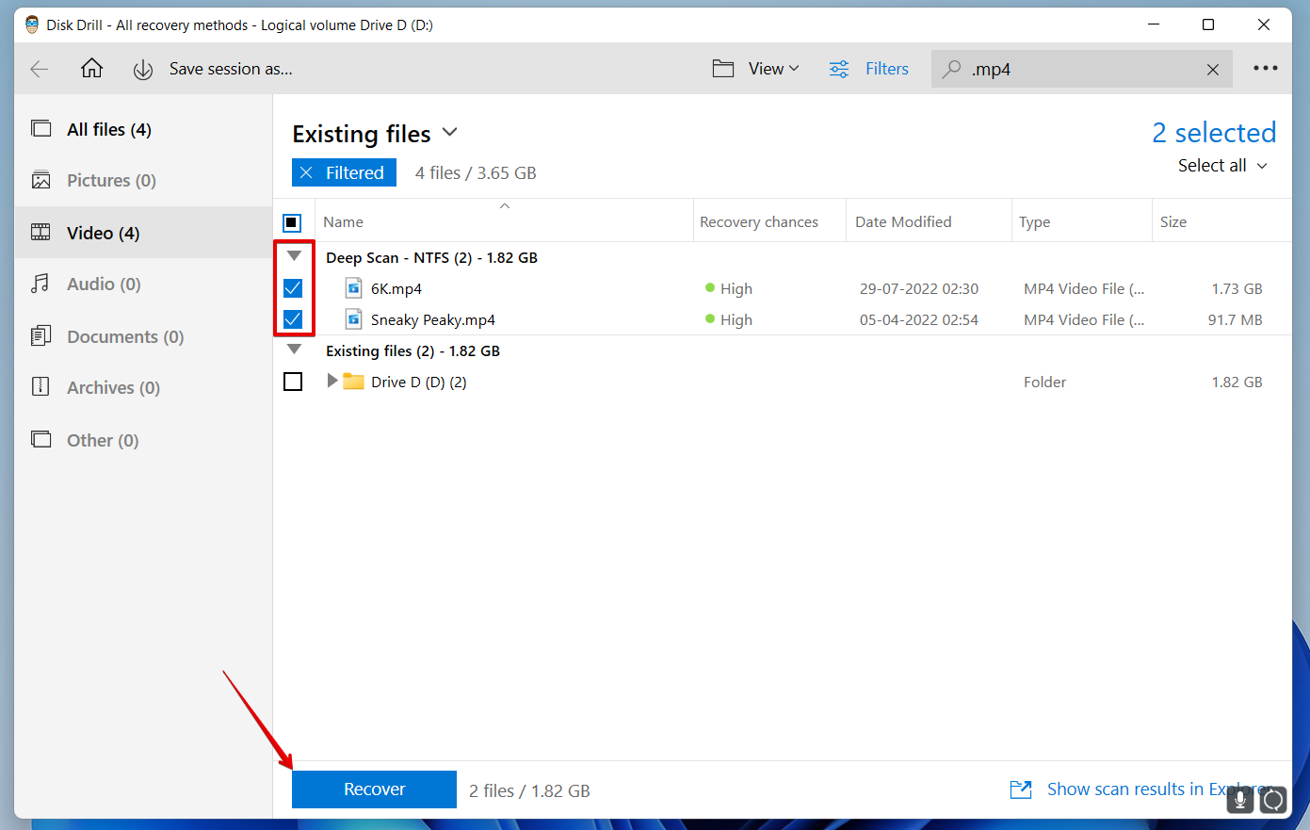The height and width of the screenshot is (830, 1310).
Task: Select All files (4) category
Action: click(143, 129)
